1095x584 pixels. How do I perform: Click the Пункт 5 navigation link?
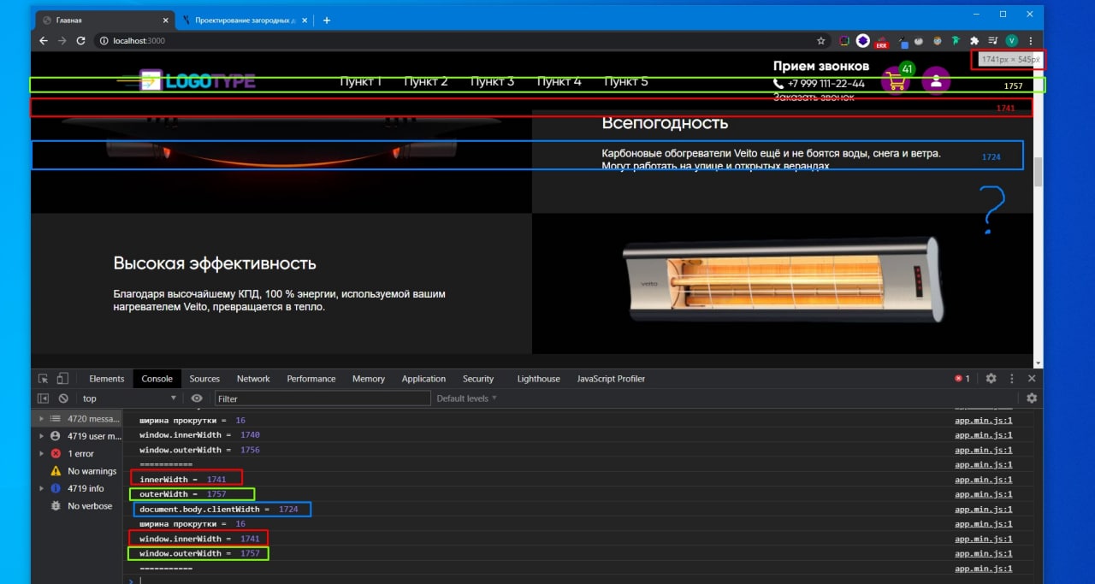tap(626, 81)
